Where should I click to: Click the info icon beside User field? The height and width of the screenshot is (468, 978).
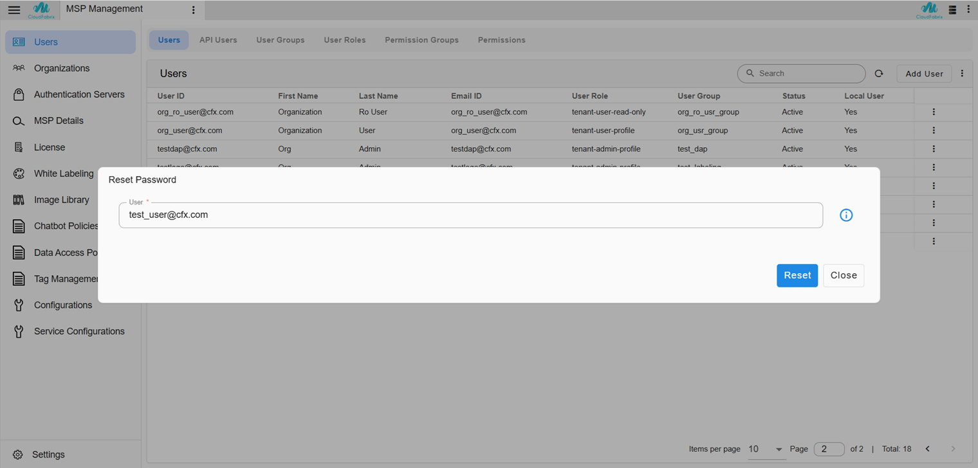(846, 215)
